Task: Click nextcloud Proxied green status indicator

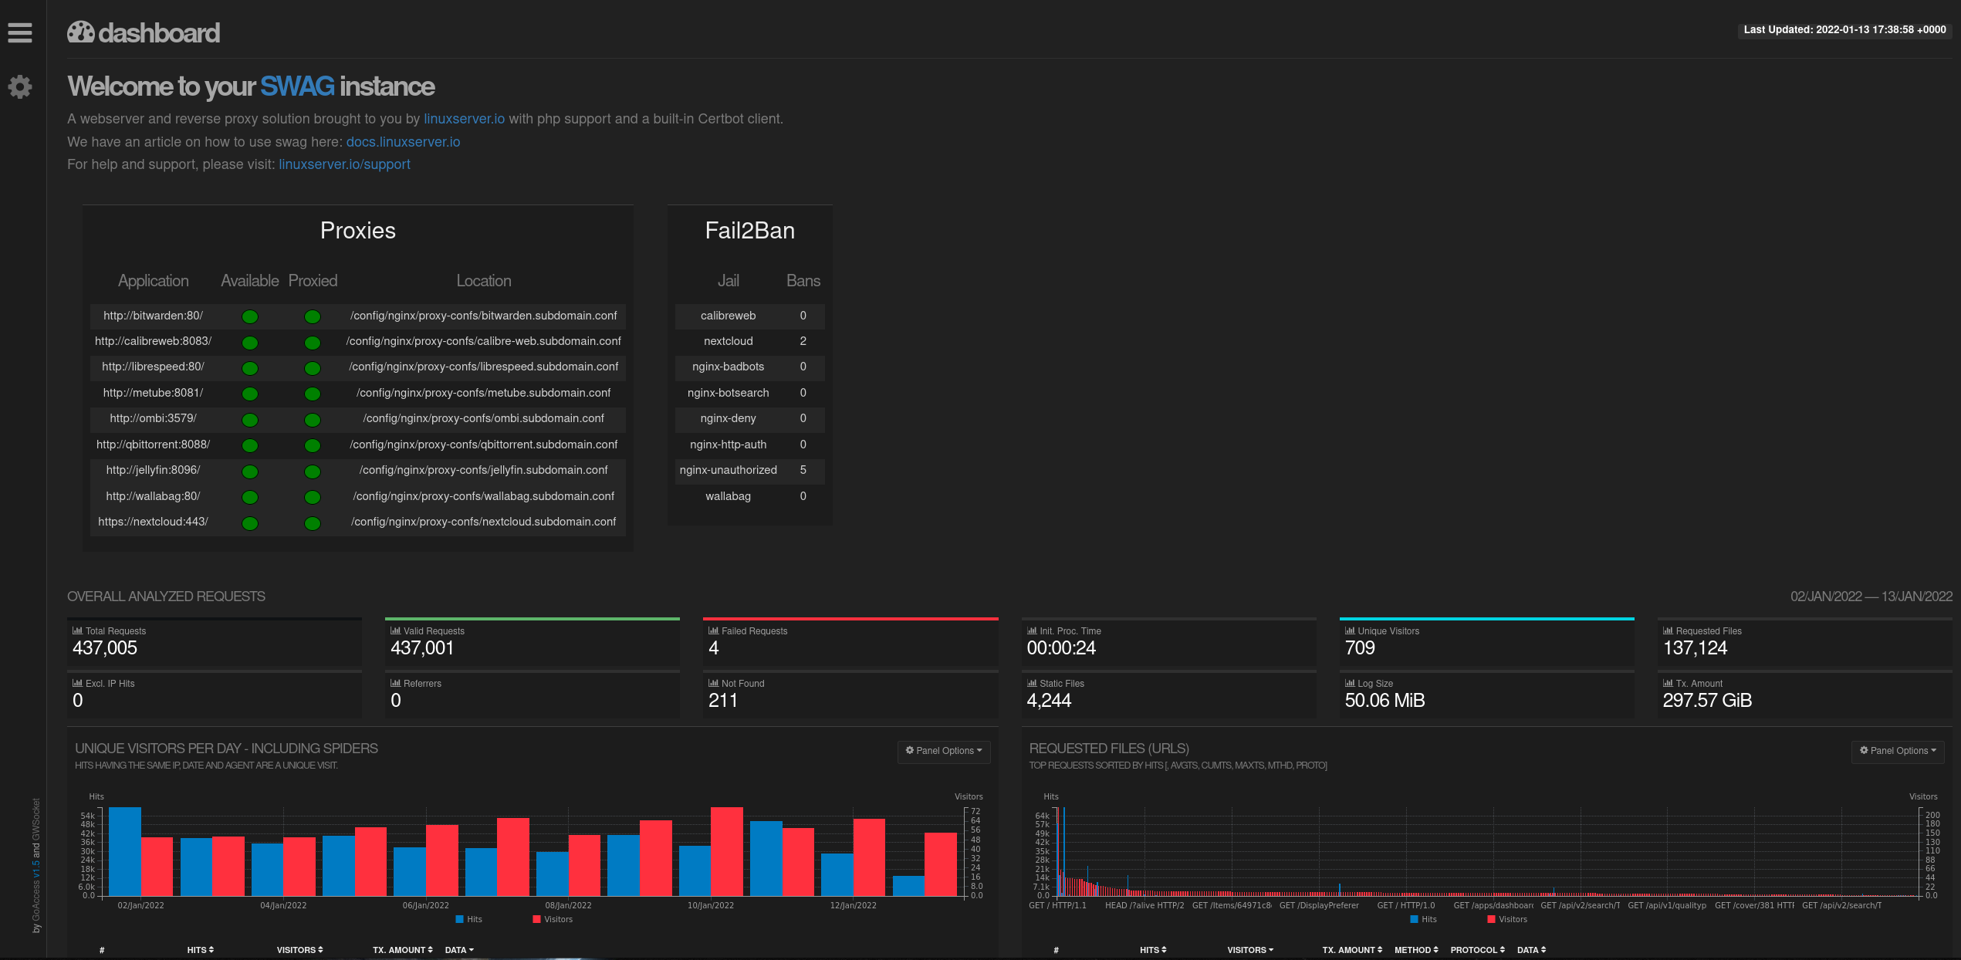Action: [313, 523]
